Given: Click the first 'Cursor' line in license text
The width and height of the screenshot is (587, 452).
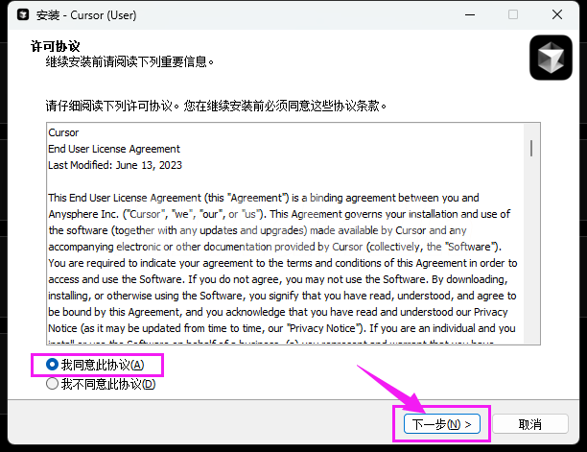Looking at the screenshot, I should [x=63, y=132].
